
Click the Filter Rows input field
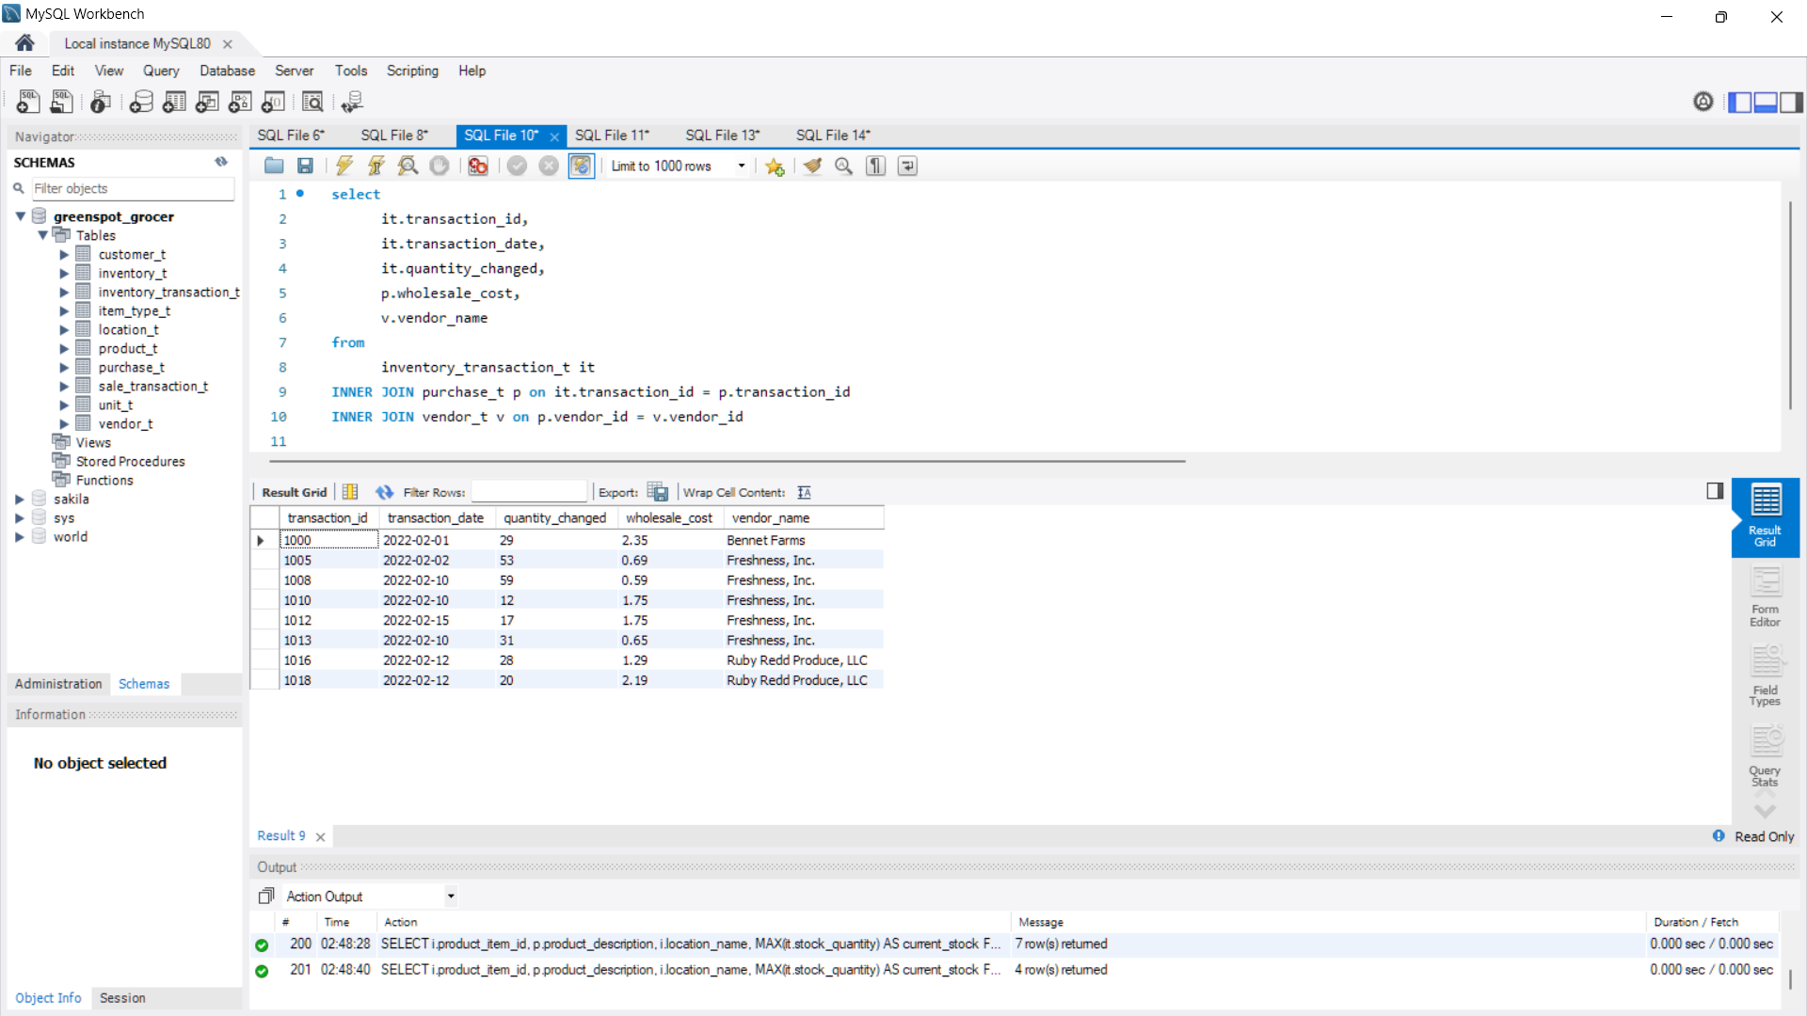point(529,492)
